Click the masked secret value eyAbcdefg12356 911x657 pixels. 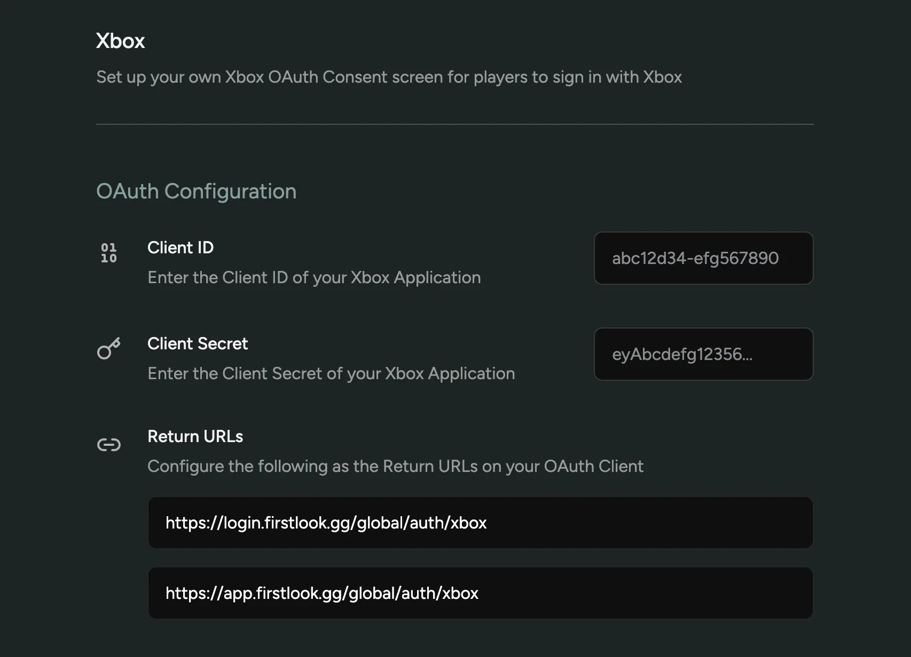click(x=682, y=354)
